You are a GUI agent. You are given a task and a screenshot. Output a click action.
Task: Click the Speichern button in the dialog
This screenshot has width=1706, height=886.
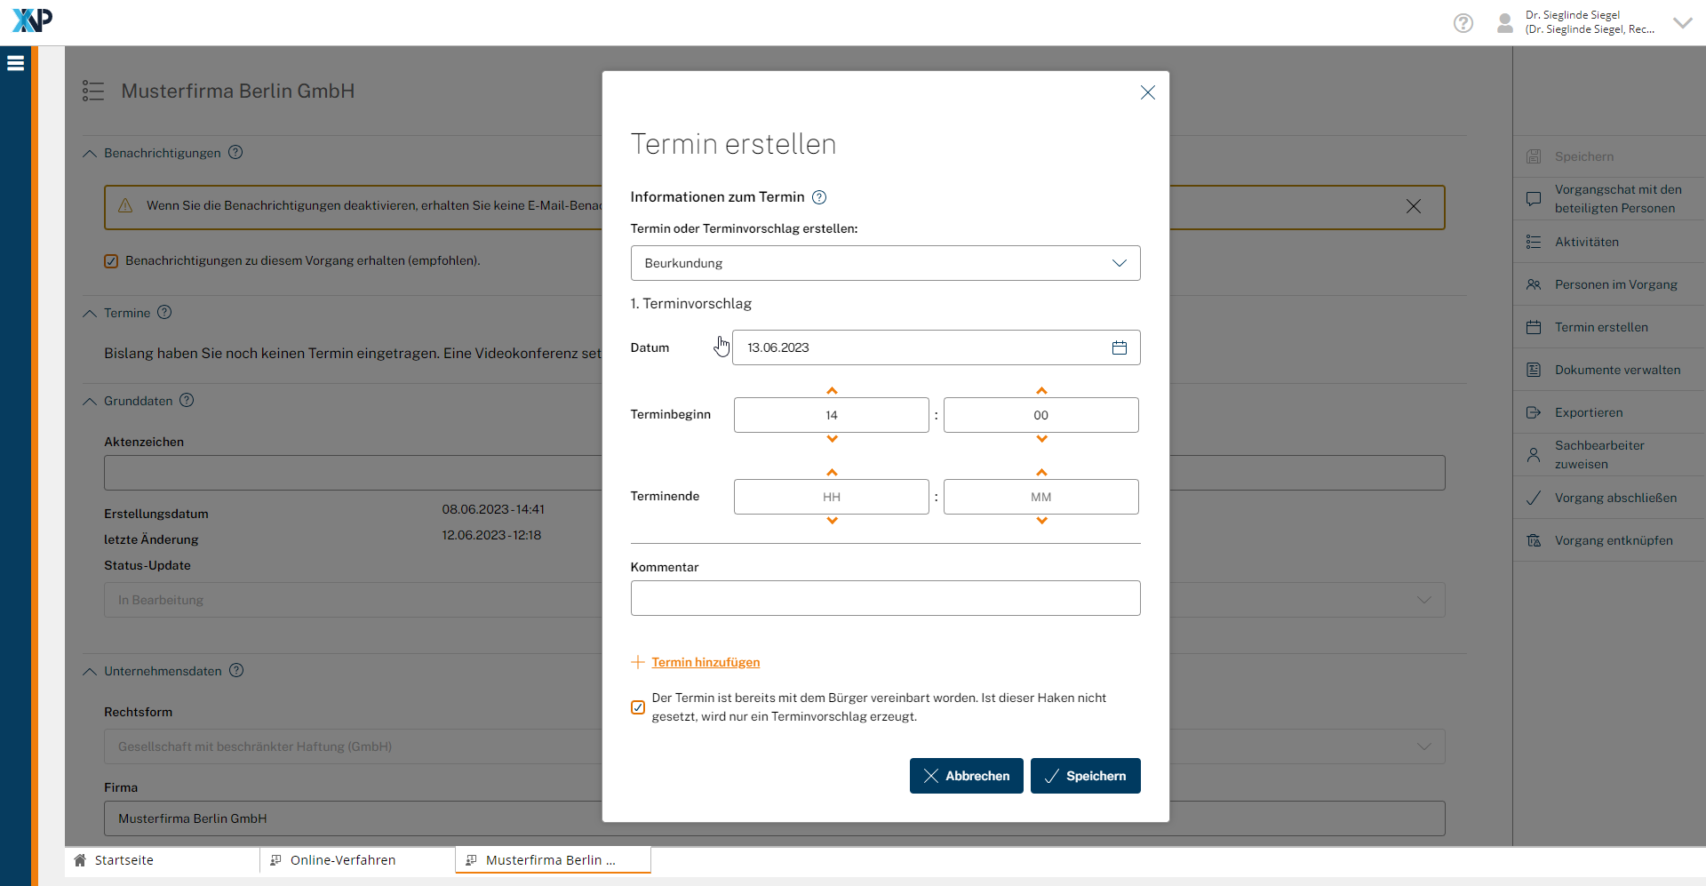coord(1086,776)
